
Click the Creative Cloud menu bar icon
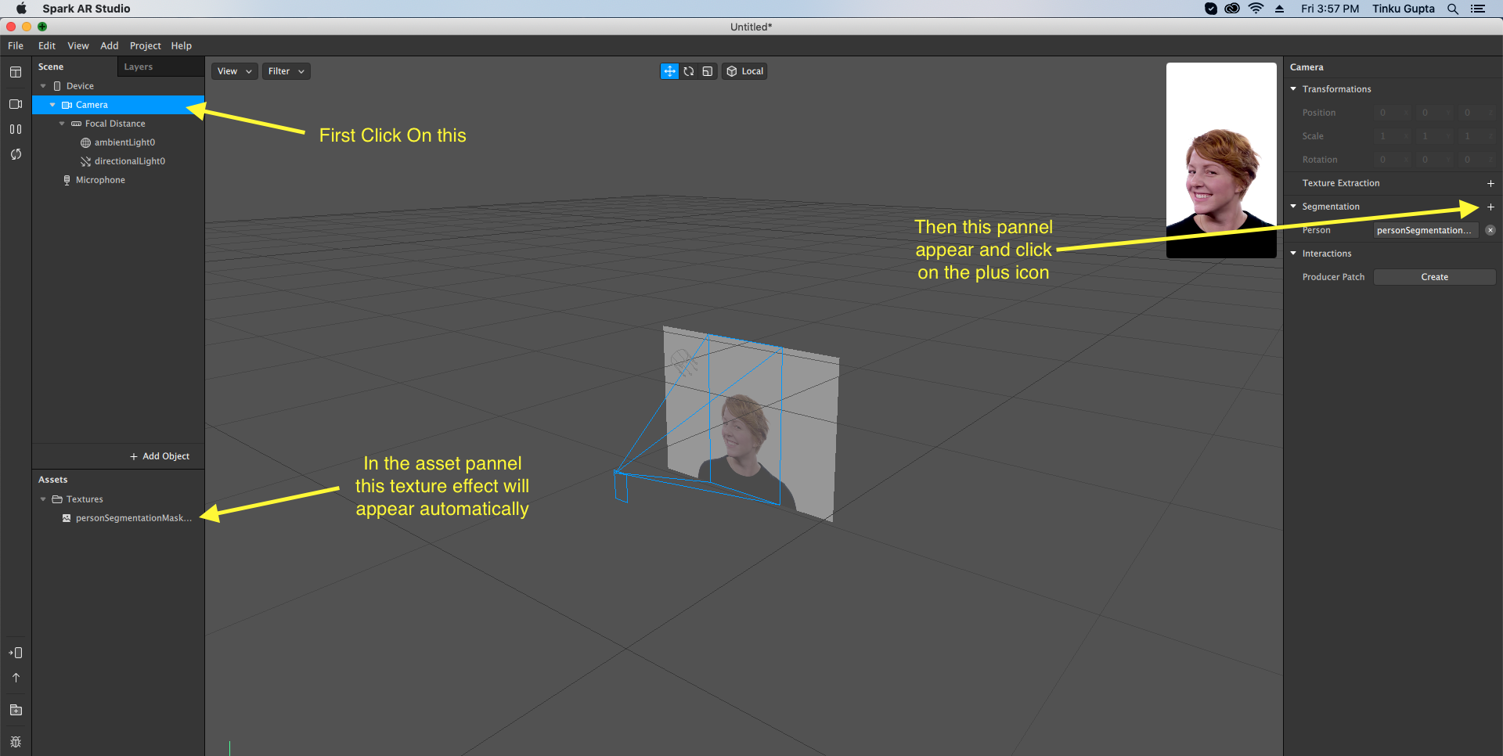[1232, 9]
